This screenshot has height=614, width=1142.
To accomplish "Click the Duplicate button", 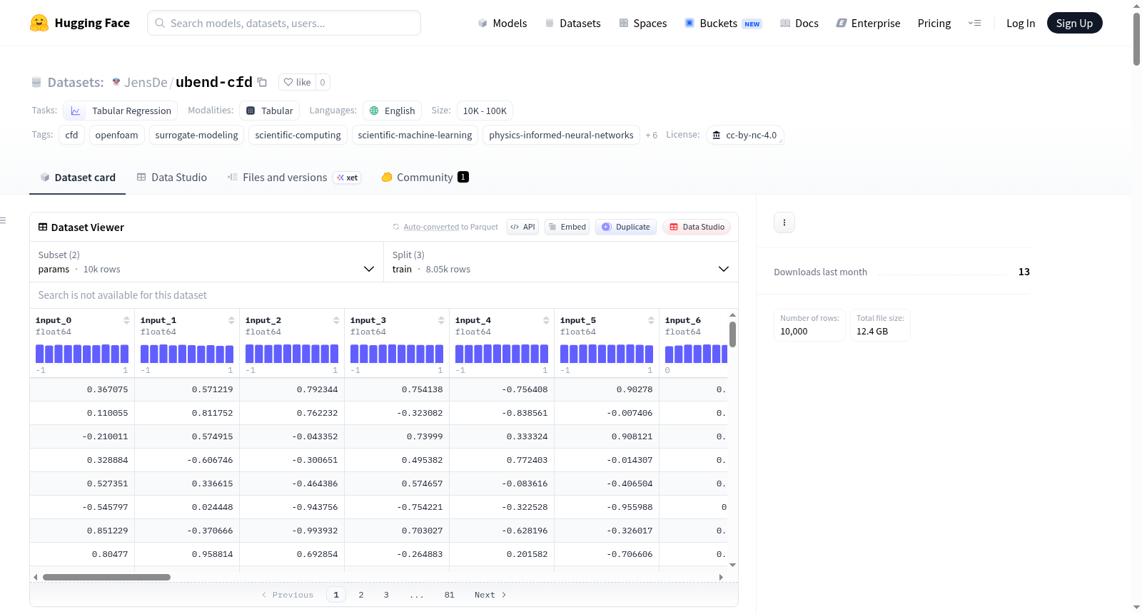I will [626, 227].
